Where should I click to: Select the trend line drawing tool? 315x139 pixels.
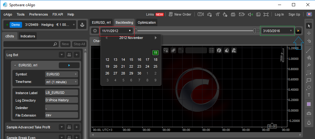point(309,50)
